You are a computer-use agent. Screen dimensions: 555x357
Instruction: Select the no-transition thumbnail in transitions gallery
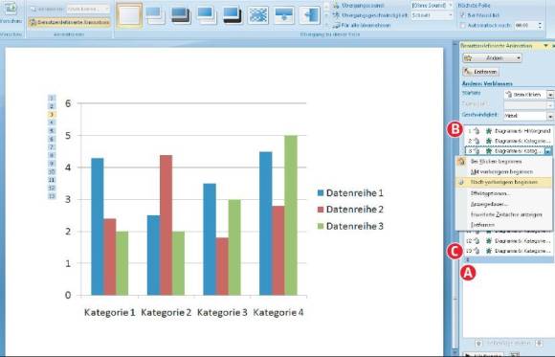coord(129,15)
